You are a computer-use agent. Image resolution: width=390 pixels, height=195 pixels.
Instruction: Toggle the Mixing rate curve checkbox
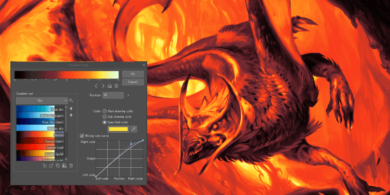[82, 136]
